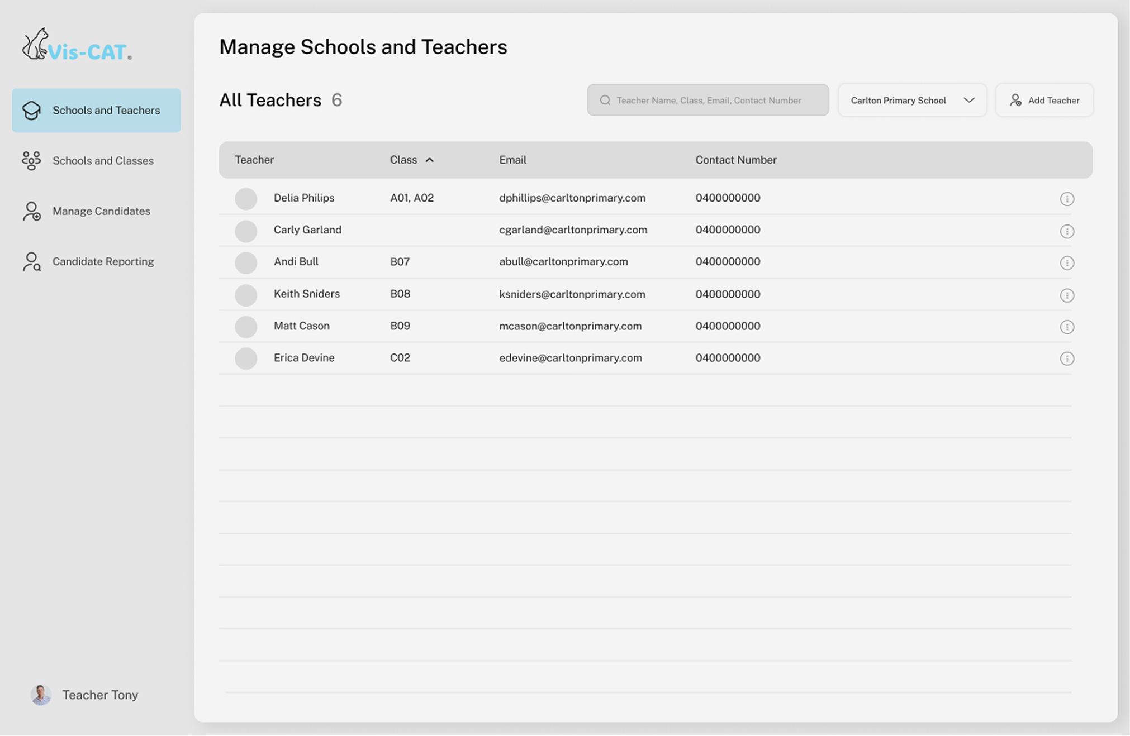Open info menu for Erica Devine
1130x736 pixels.
[1066, 359]
